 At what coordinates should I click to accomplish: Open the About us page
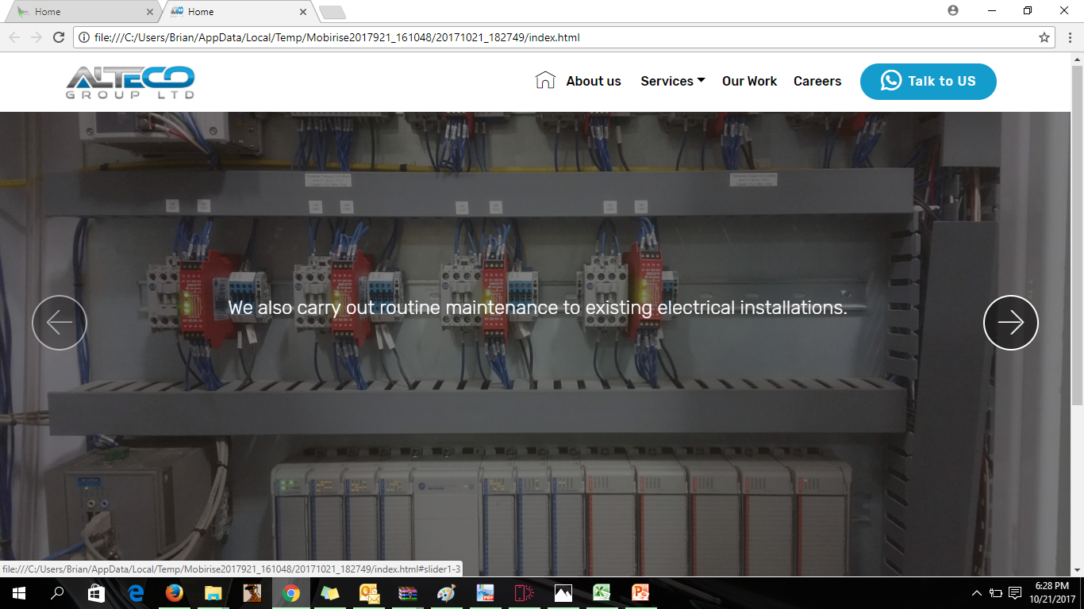click(594, 81)
